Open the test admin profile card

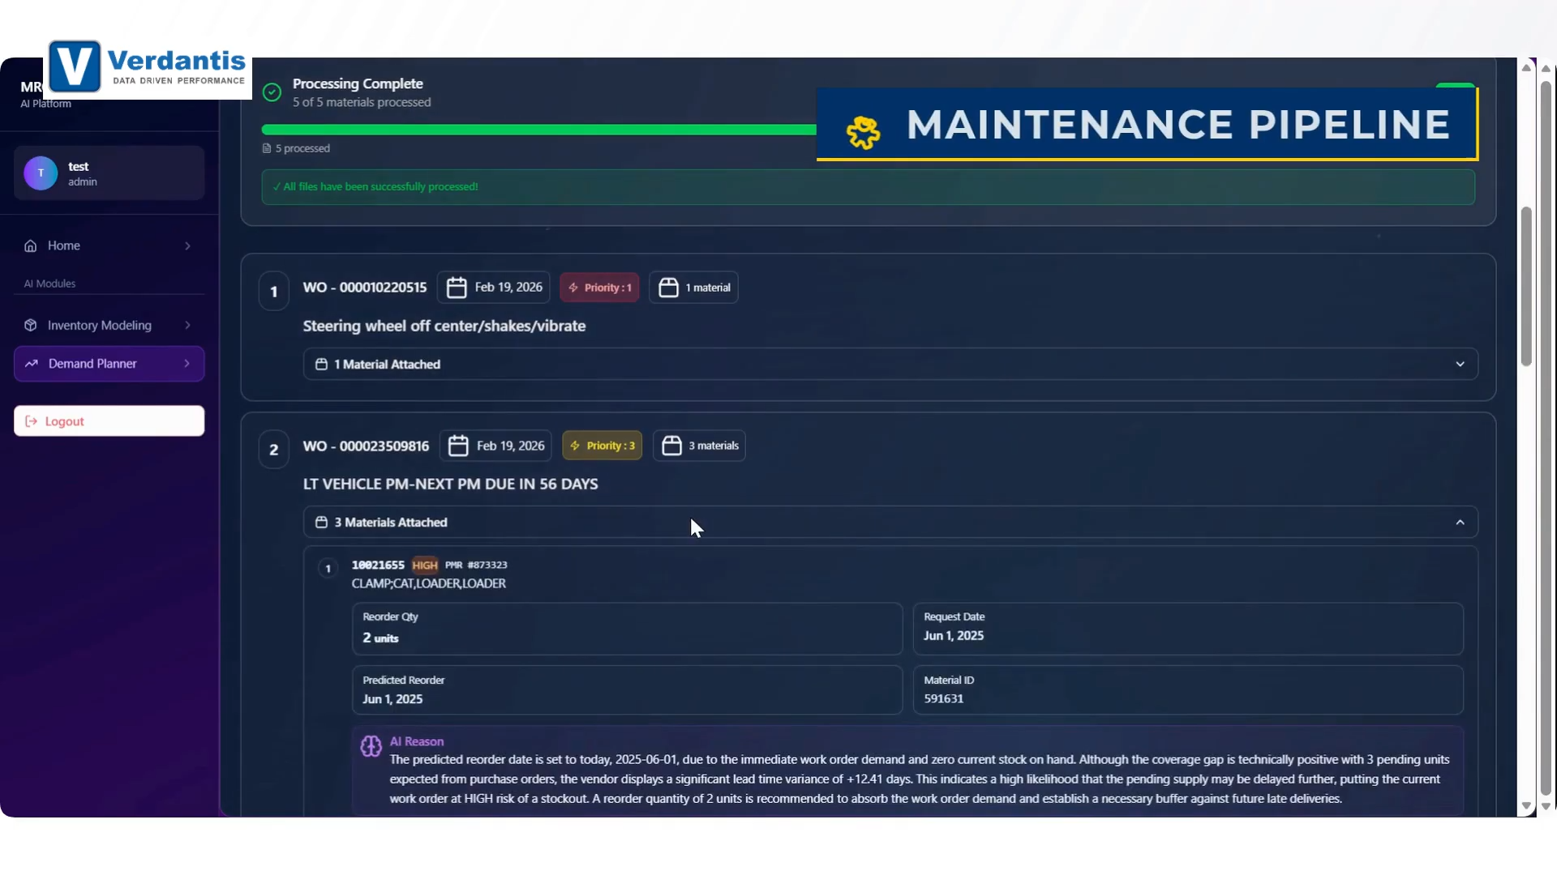(x=109, y=173)
